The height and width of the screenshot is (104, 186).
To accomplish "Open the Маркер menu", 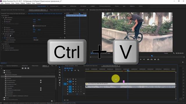I will (x=23, y=3).
